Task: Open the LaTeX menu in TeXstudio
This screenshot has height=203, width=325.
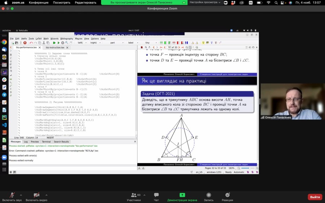Action: pyautogui.click(x=39, y=39)
